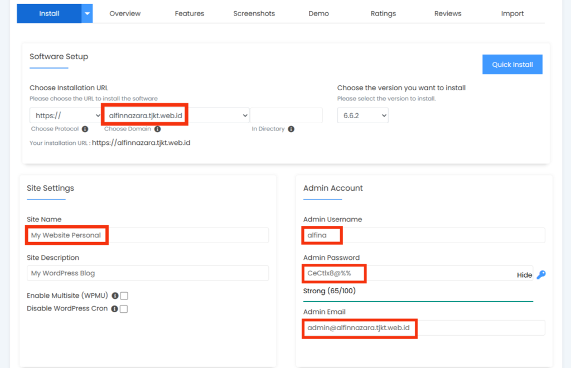The height and width of the screenshot is (368, 571).
Task: Click the Disable WordPress Cron info icon
Action: pyautogui.click(x=114, y=309)
